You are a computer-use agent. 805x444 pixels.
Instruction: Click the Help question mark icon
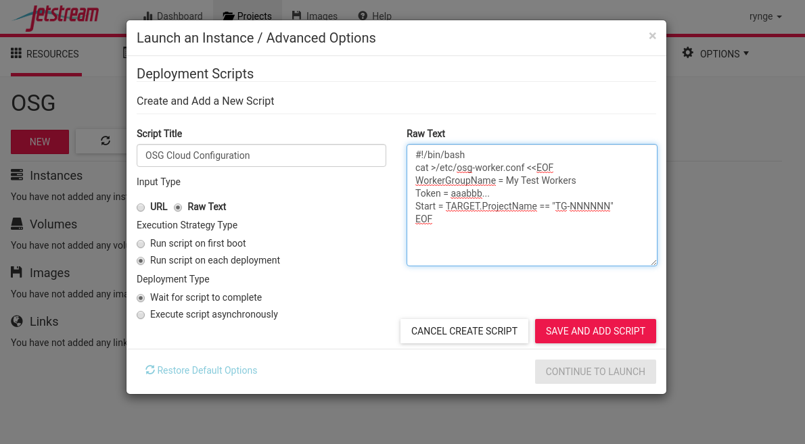[363, 16]
